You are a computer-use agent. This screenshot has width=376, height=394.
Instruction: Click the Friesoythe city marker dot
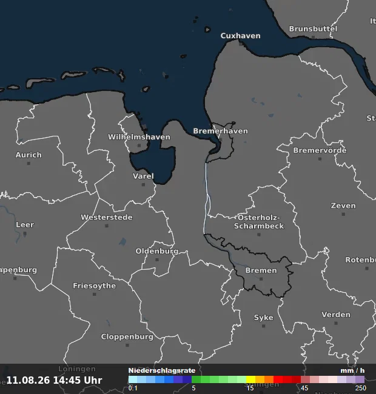click(x=95, y=294)
